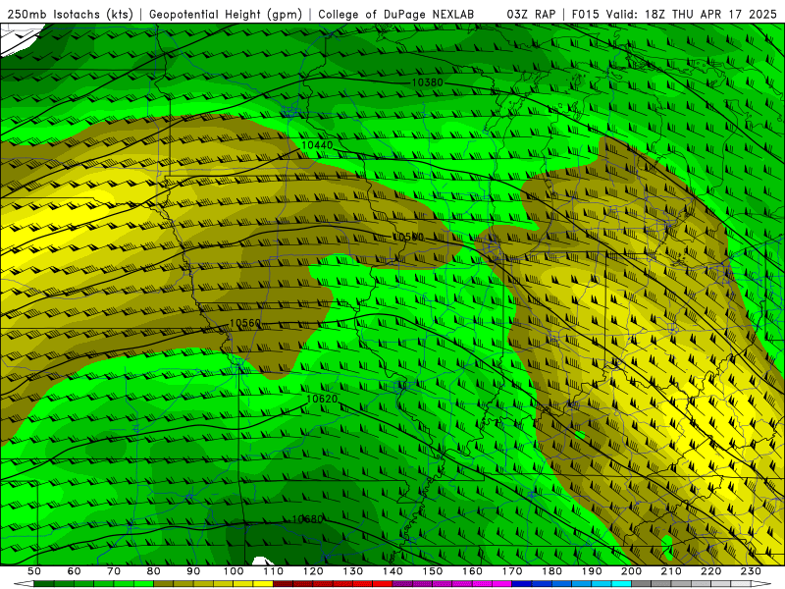Click the 50 label on the color scale
Image resolution: width=785 pixels, height=589 pixels.
33,571
